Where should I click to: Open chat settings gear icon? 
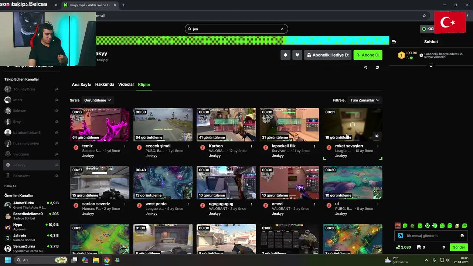click(444, 247)
